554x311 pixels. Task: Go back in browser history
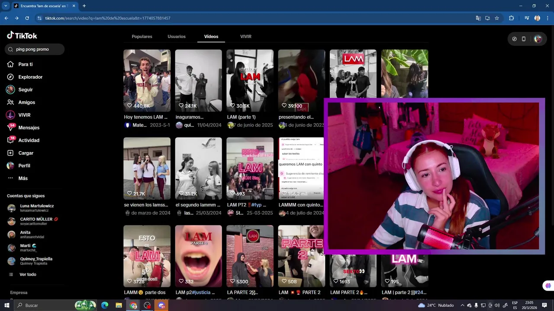[6, 18]
